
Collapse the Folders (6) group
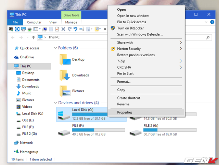point(56,48)
